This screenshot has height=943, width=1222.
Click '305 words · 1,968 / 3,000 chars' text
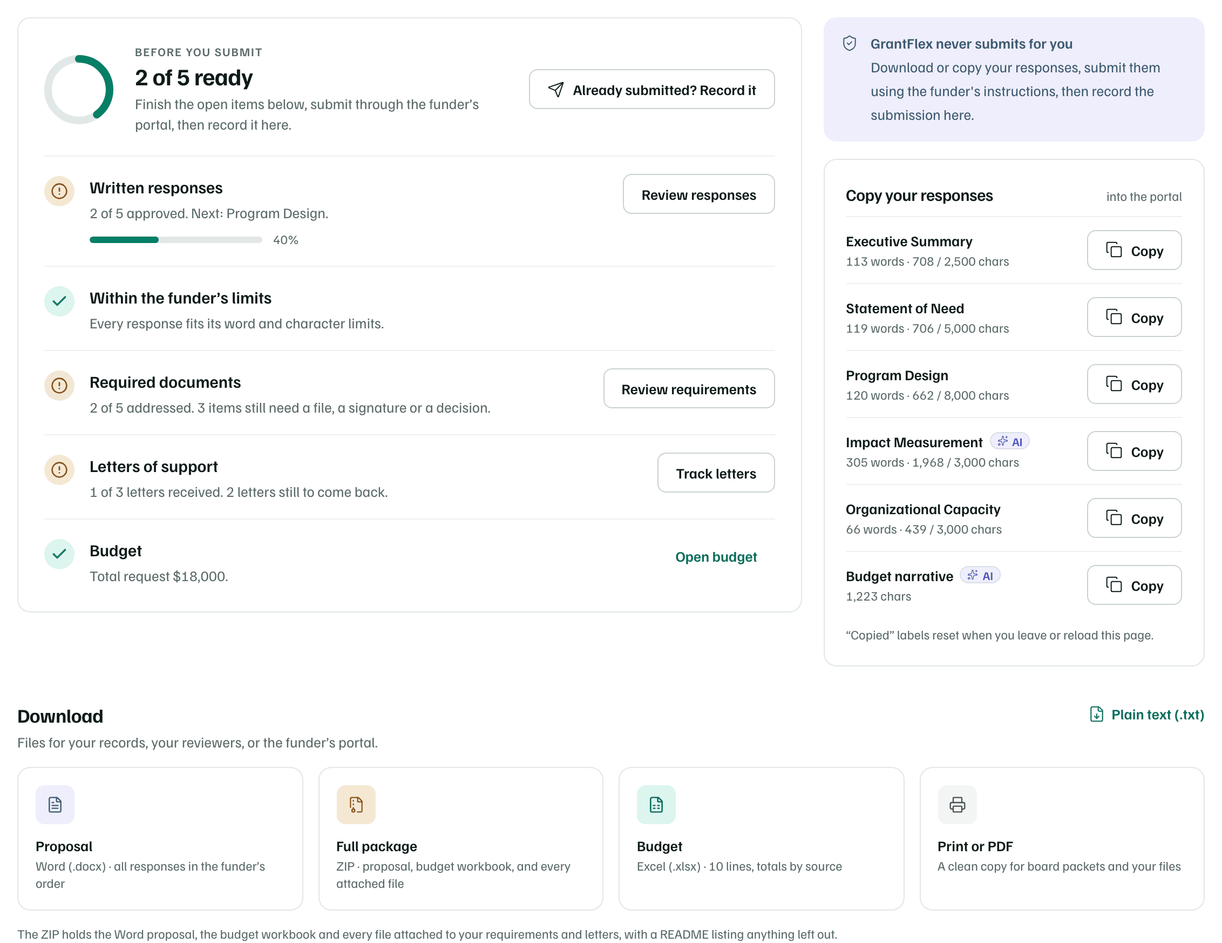tap(932, 462)
